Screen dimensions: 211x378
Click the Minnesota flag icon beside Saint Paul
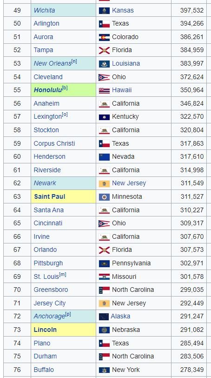pos(104,197)
